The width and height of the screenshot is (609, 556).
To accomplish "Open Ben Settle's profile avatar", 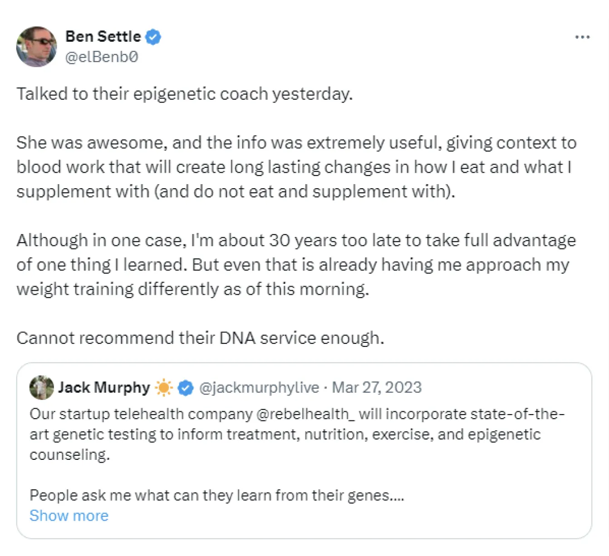I will click(x=36, y=46).
